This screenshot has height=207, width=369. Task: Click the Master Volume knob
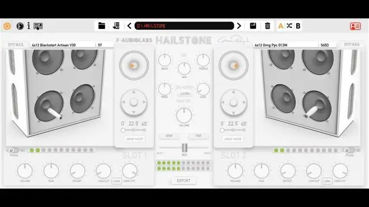click(x=184, y=115)
